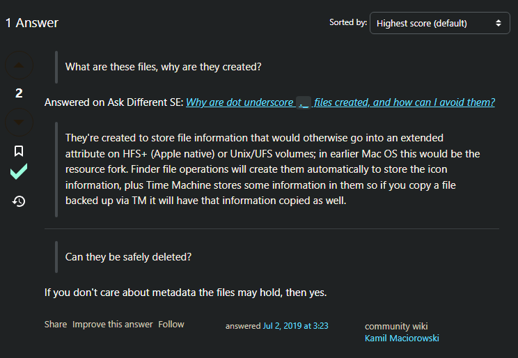Upvote this answer

tap(19, 65)
